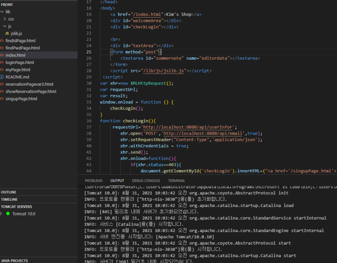Follow the /index.html link in code

[x=147, y=14]
